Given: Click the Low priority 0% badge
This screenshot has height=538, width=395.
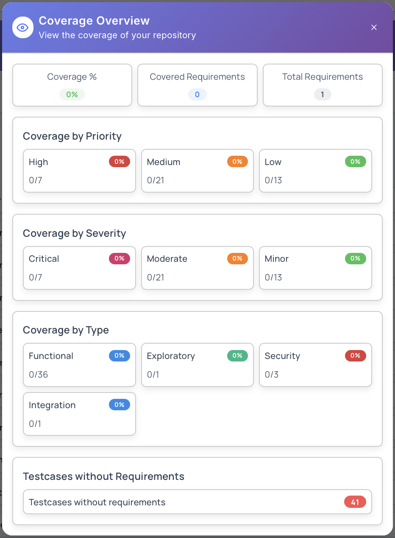Looking at the screenshot, I should [x=355, y=161].
